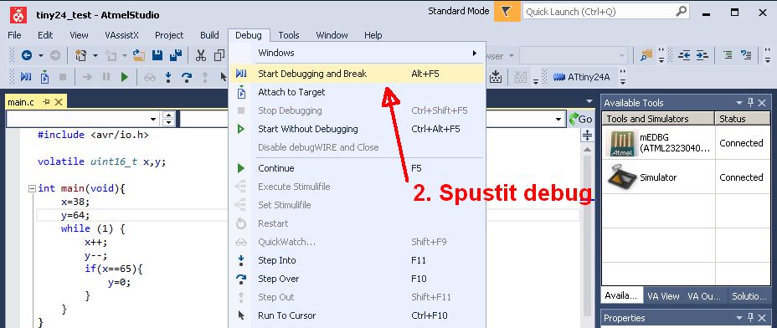Switch to the Solution Explorer tab

tap(749, 296)
